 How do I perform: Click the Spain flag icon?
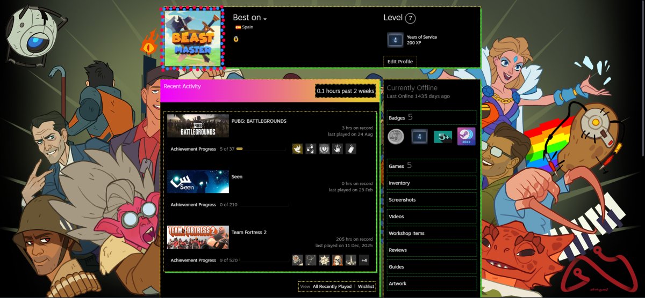point(238,27)
